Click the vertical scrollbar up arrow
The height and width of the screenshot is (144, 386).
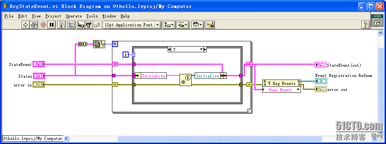pos(380,33)
